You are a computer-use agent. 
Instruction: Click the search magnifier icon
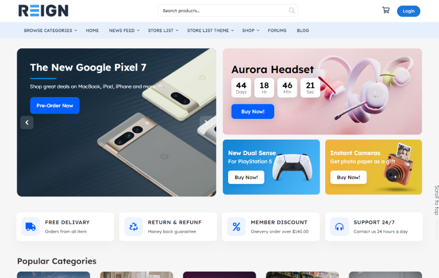point(292,10)
